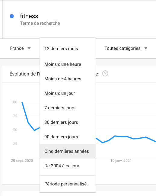Click Toutes catégories filter label

pyautogui.click(x=123, y=48)
